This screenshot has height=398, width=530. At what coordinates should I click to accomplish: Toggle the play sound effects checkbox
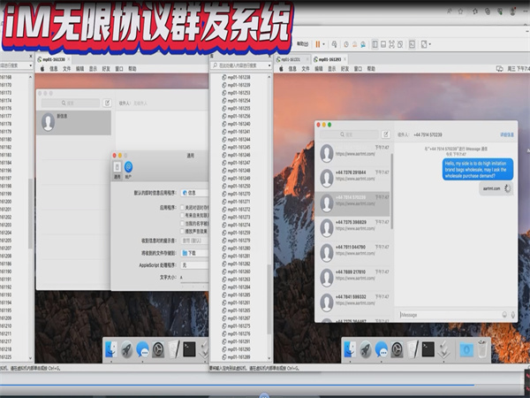click(x=182, y=231)
